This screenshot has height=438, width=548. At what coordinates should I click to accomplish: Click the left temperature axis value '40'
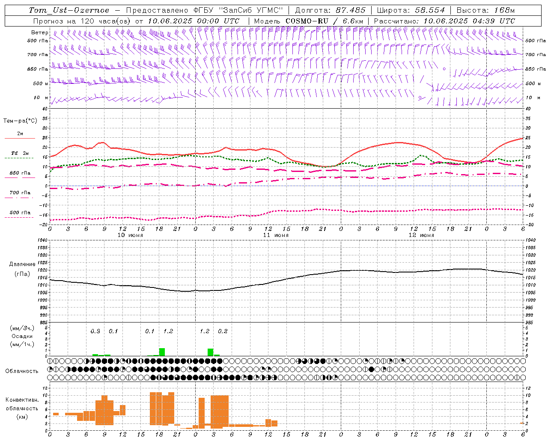tap(45, 109)
